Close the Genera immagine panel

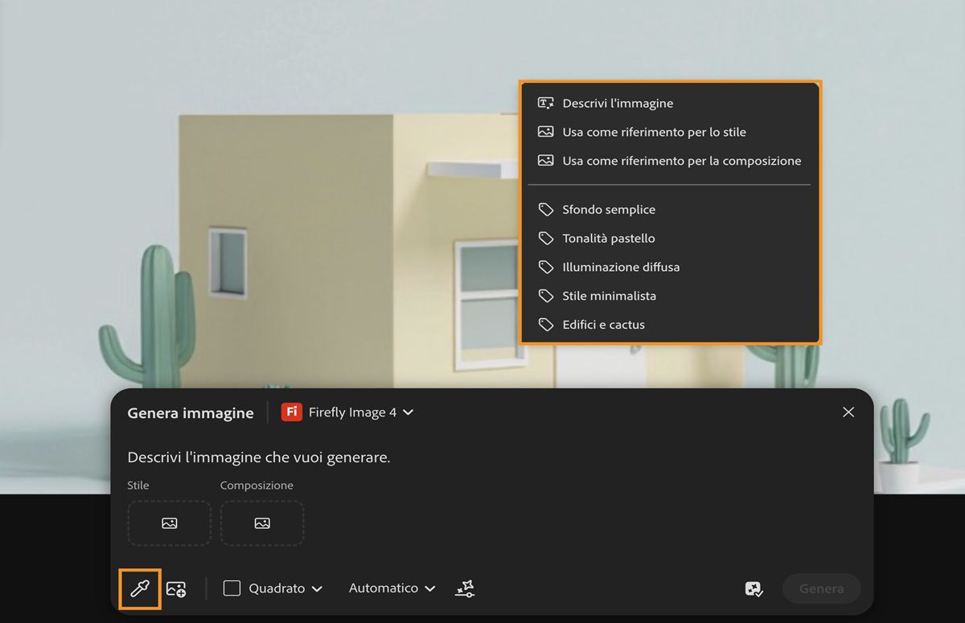[848, 412]
